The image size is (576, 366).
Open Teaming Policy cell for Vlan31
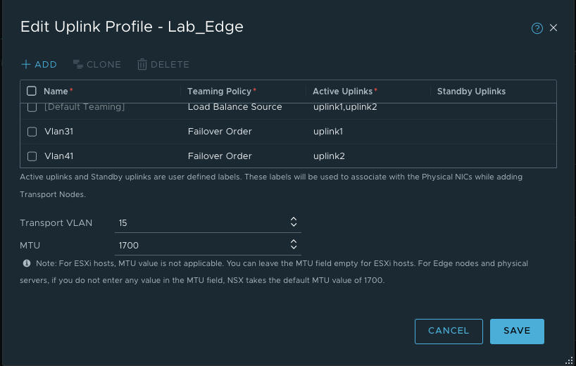220,132
